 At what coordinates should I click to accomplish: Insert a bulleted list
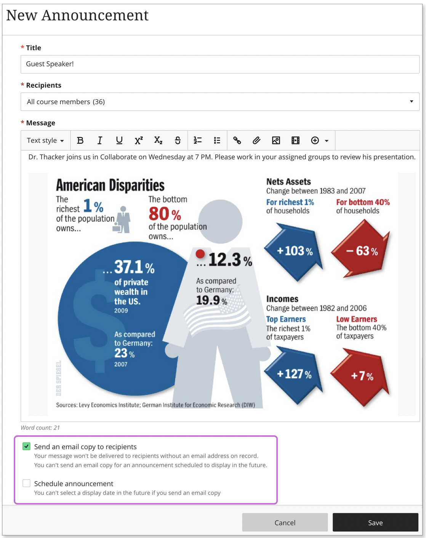[217, 140]
